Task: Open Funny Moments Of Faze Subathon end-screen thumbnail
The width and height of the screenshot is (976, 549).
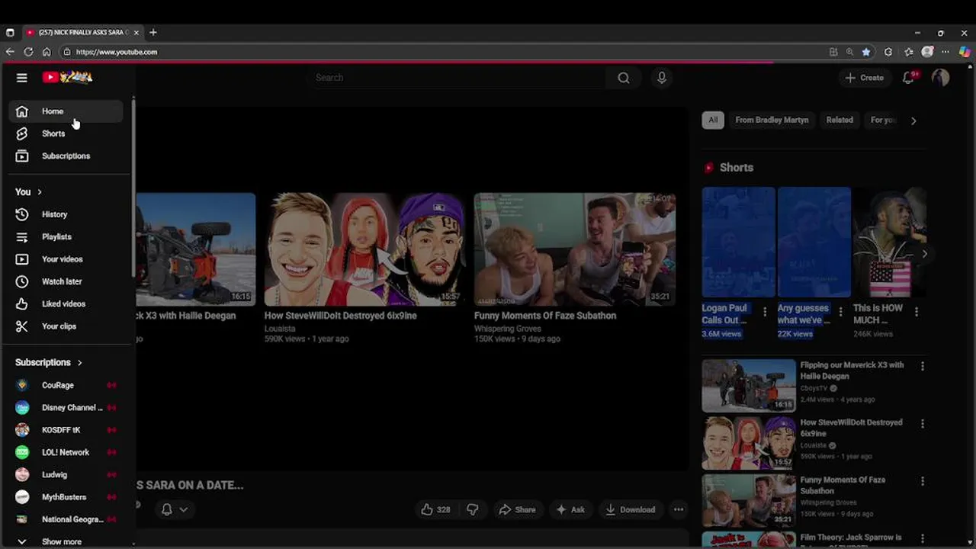Action: tap(575, 249)
